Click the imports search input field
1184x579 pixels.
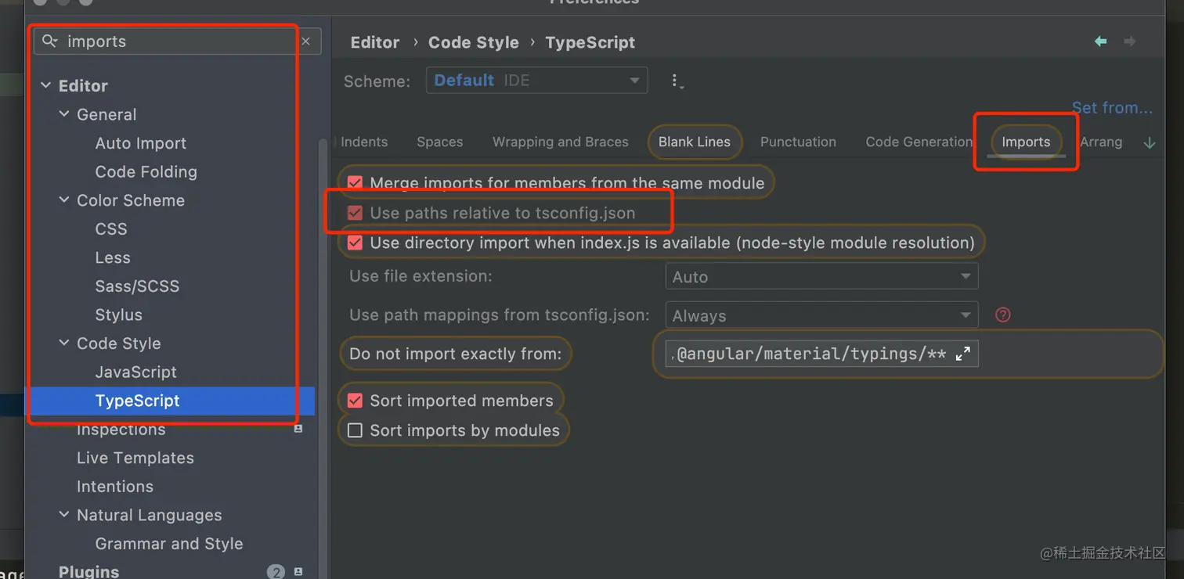click(172, 41)
